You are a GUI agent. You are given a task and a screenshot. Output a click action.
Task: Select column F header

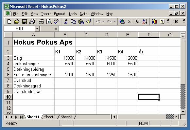148,35
